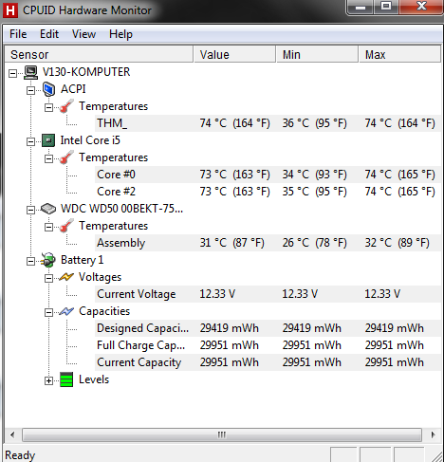
Task: Click the thermometer icon under WDC drive
Action: pos(66,226)
